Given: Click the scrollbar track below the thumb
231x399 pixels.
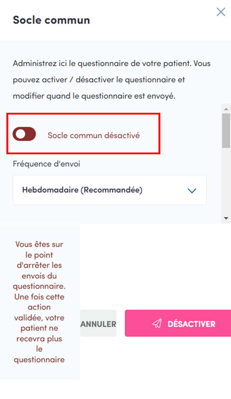Looking at the screenshot, I should pyautogui.click(x=226, y=181).
